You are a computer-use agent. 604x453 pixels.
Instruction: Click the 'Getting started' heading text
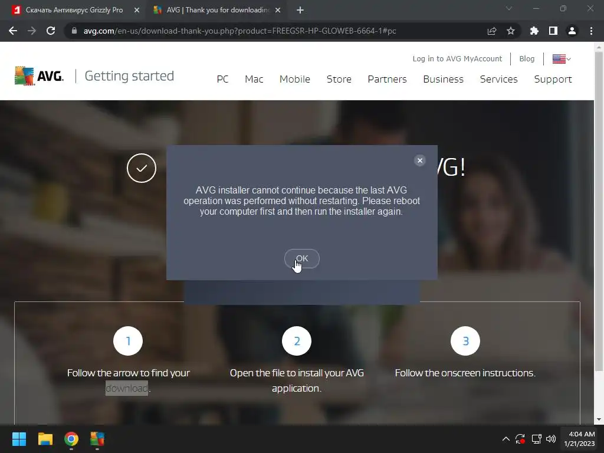coord(129,76)
